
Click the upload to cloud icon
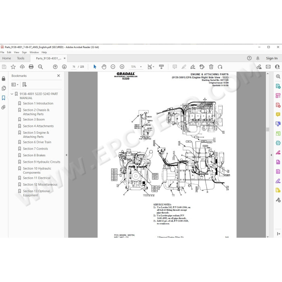[x=22, y=67]
